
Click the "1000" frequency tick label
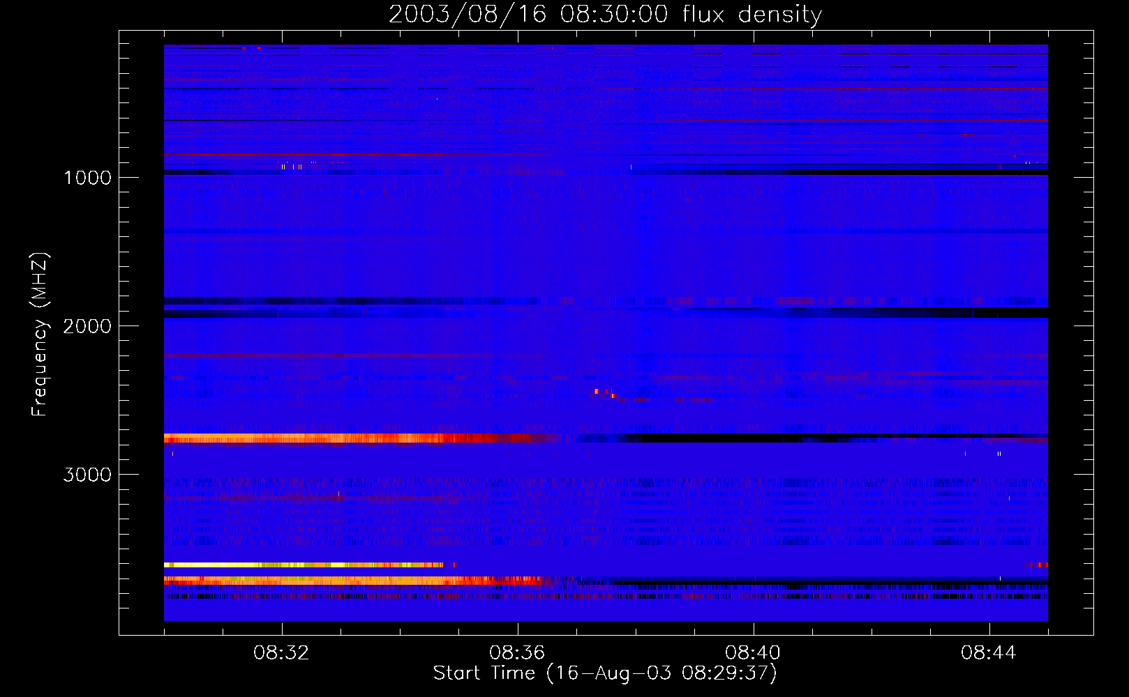(88, 178)
